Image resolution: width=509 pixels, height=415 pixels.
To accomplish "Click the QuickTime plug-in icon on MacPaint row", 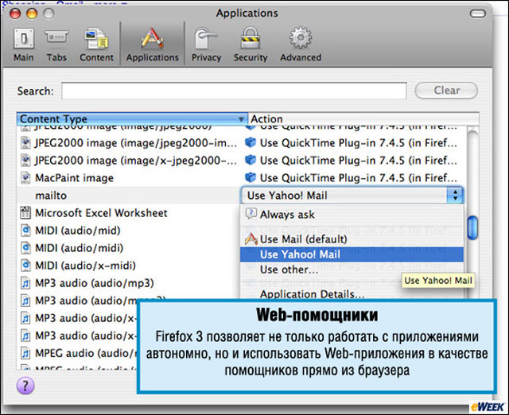I will coord(251,177).
